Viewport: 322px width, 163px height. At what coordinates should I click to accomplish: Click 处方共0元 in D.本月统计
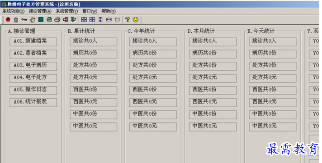point(213,78)
